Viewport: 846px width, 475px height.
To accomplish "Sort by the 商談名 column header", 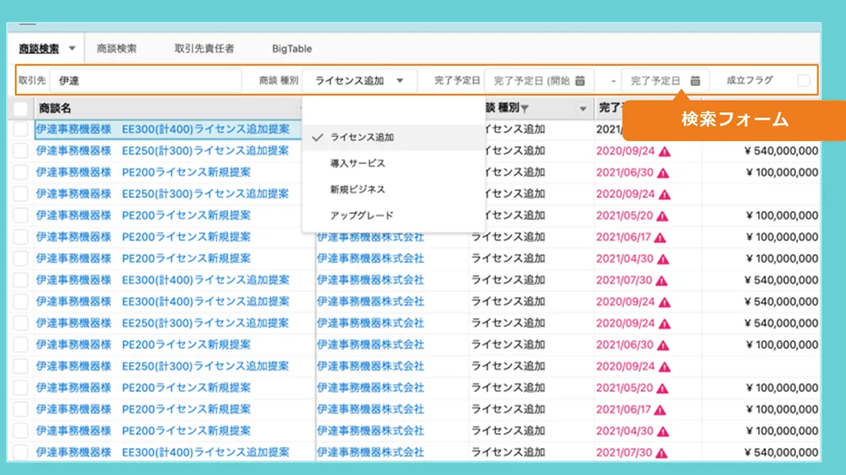I will tap(55, 108).
